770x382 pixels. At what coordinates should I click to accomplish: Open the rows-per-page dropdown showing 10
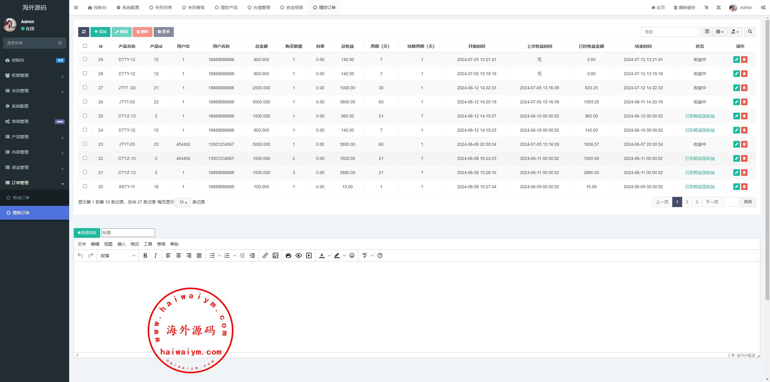point(183,202)
